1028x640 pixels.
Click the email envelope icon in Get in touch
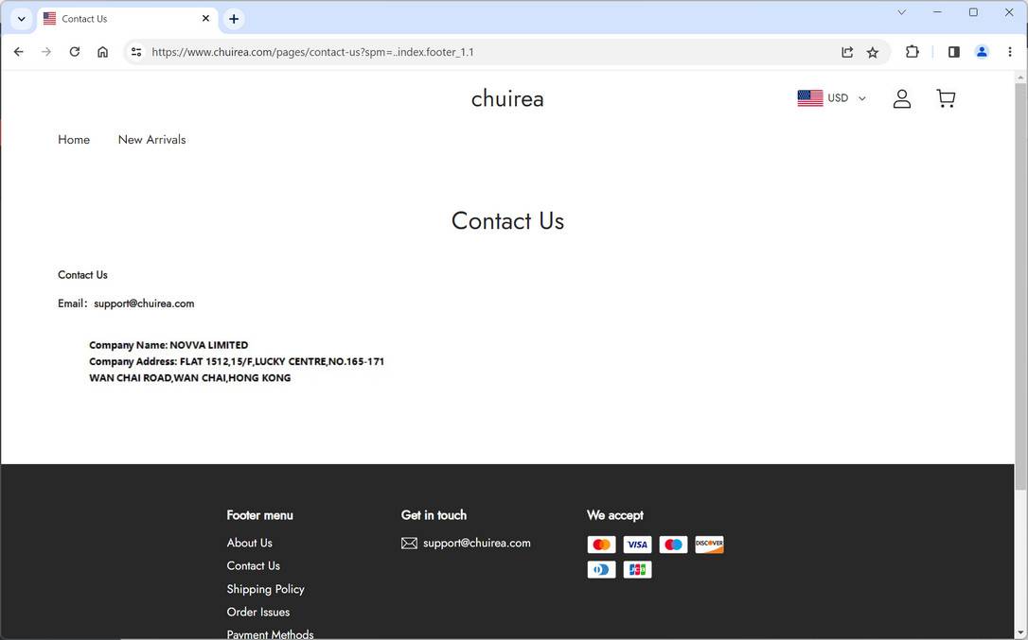(409, 543)
